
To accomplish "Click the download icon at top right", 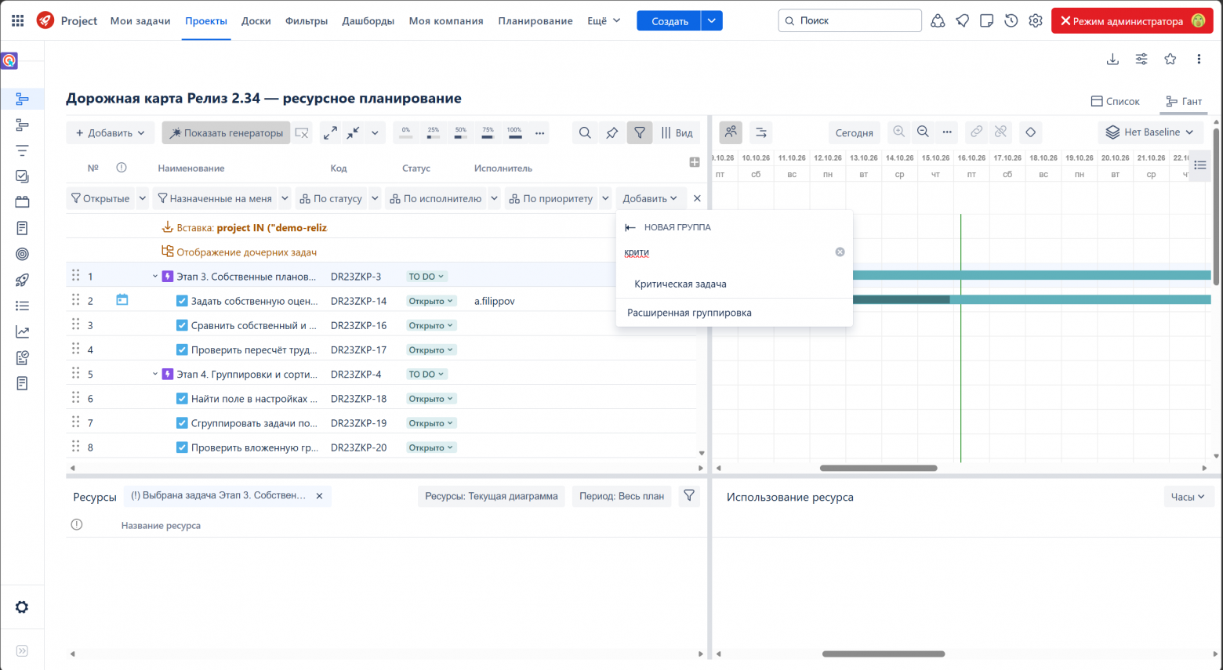I will (1112, 59).
